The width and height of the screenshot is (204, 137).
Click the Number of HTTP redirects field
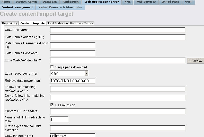[x=59, y=119]
